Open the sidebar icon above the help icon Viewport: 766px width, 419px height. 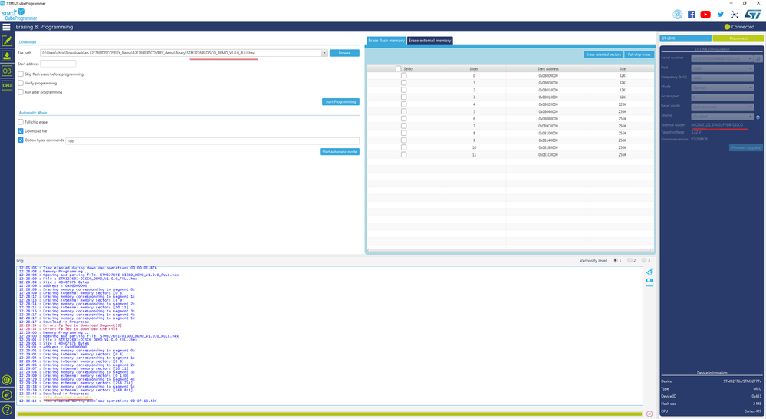coord(7,394)
